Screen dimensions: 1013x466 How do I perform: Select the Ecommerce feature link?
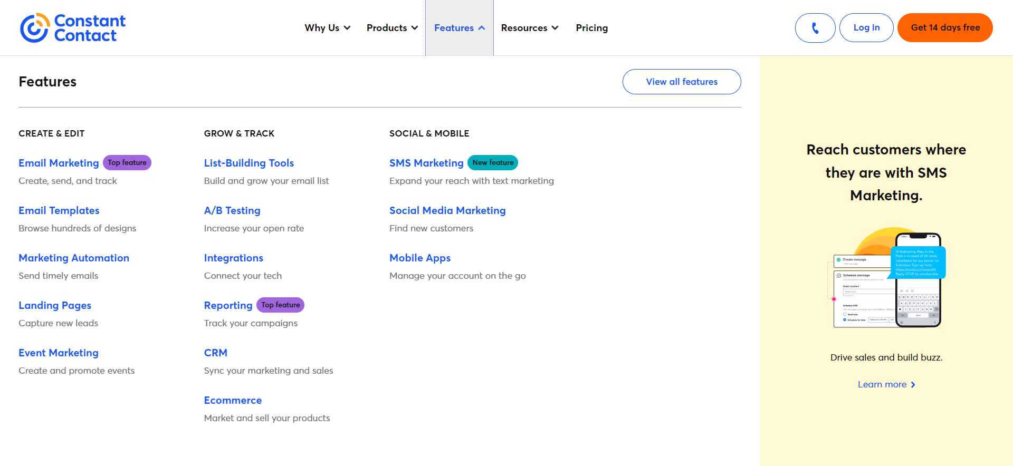tap(233, 400)
